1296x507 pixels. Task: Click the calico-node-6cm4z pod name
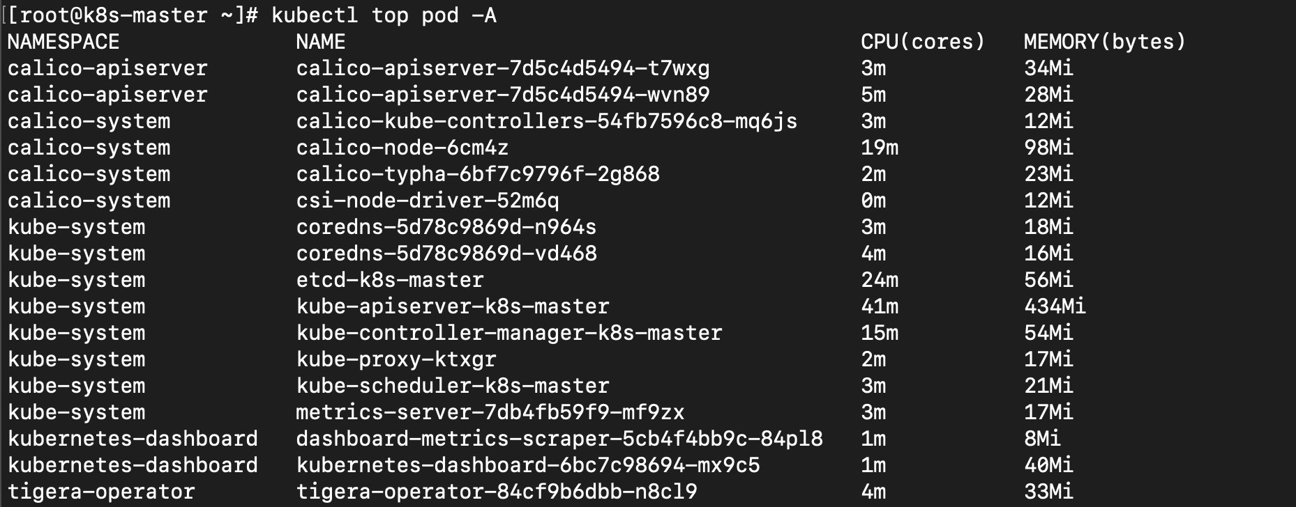pos(402,148)
